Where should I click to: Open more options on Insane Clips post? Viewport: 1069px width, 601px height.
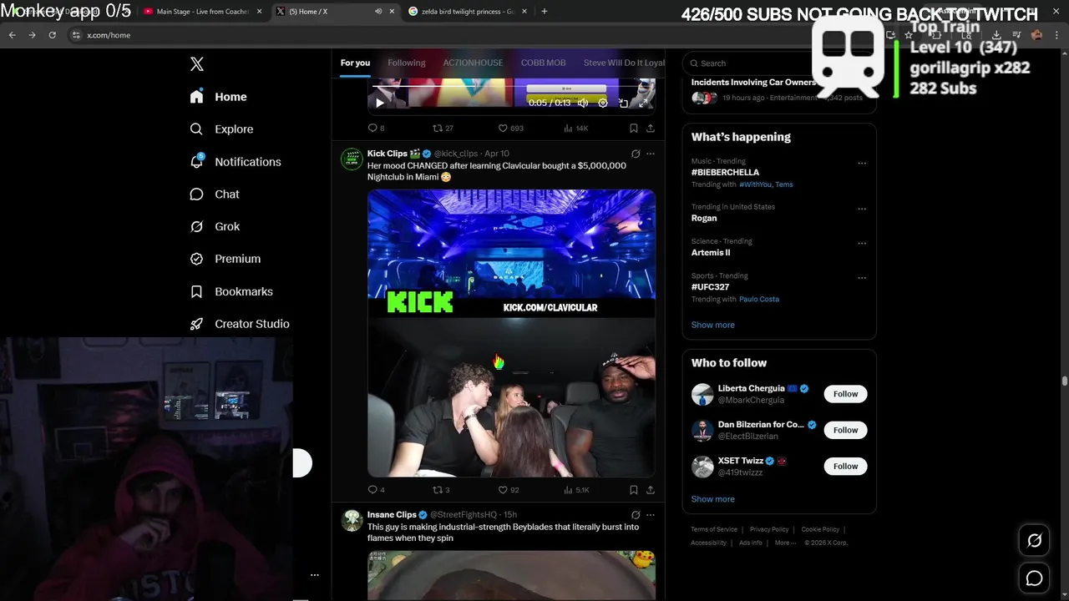pos(651,515)
